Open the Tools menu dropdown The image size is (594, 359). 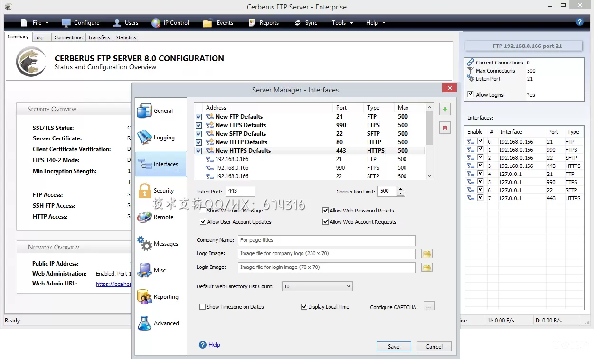point(342,23)
